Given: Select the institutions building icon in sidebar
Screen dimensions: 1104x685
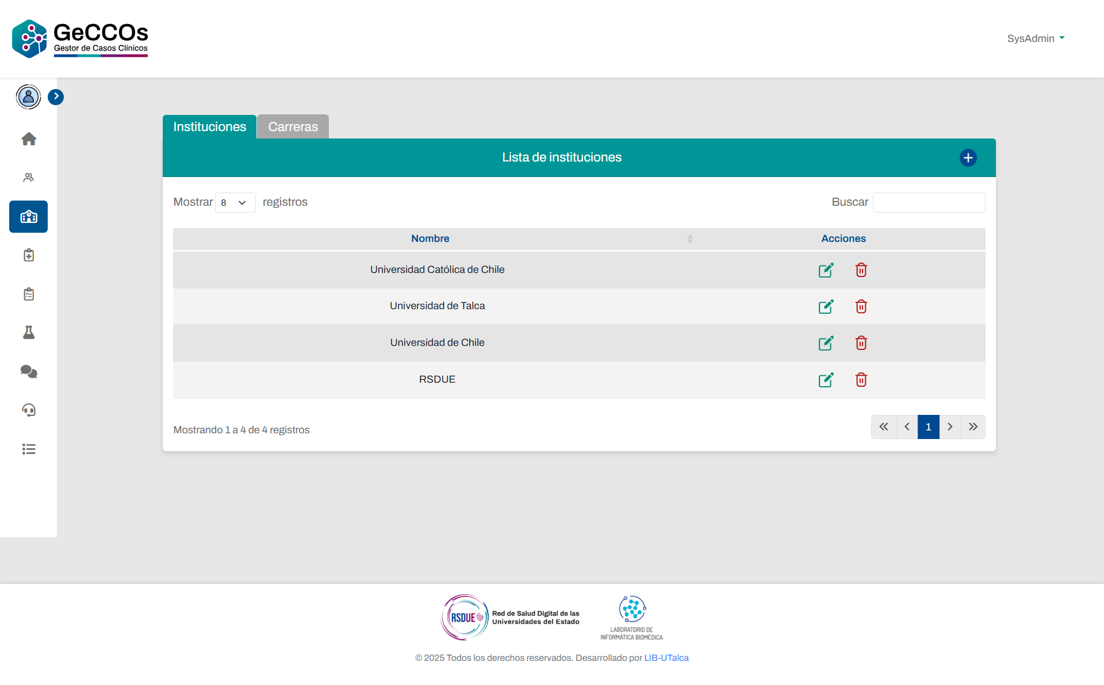Looking at the screenshot, I should click(x=29, y=217).
